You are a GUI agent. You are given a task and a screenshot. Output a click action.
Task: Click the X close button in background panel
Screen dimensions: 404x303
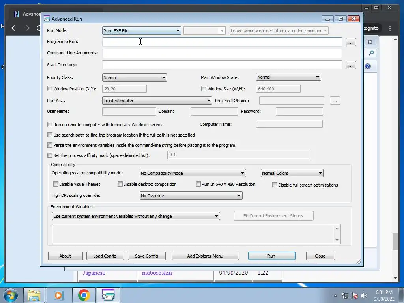(370, 42)
